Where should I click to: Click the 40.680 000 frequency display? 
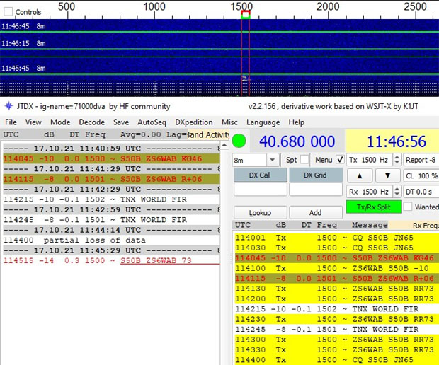pos(297,141)
